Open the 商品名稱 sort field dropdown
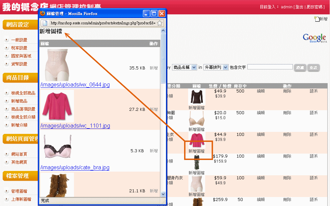330x206 pixels. pyautogui.click(x=184, y=67)
